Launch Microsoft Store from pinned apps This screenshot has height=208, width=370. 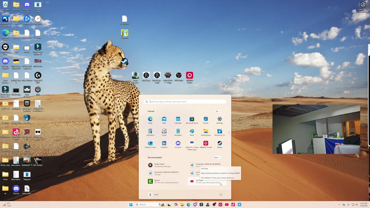tap(192, 120)
